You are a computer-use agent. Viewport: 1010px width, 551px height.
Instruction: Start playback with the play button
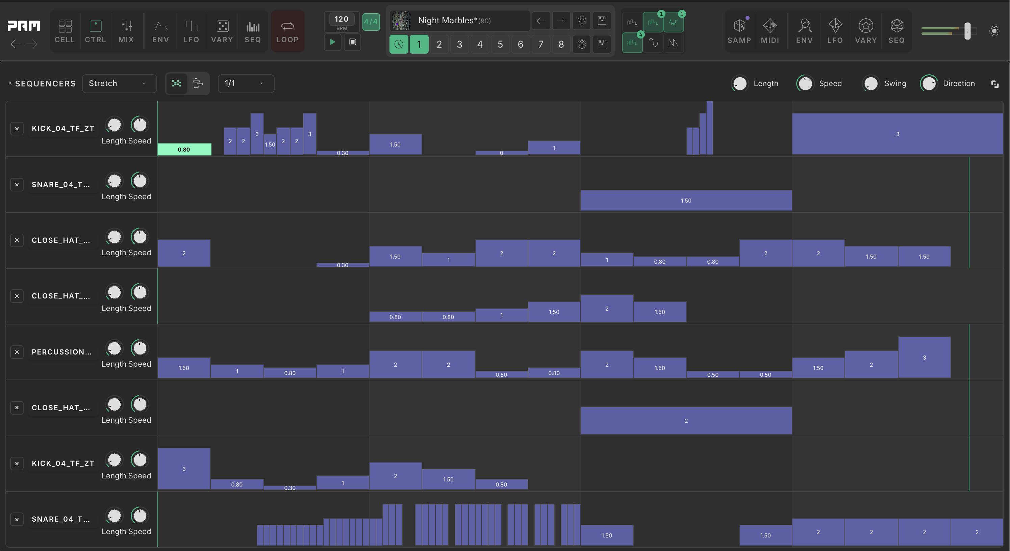332,42
